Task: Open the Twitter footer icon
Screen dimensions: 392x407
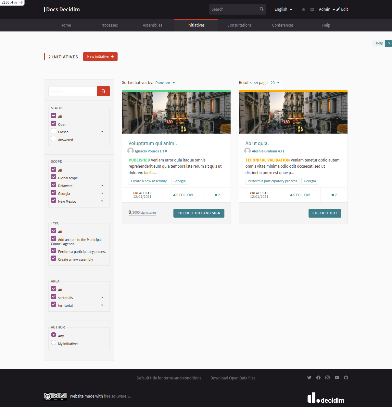Action: pos(309,377)
